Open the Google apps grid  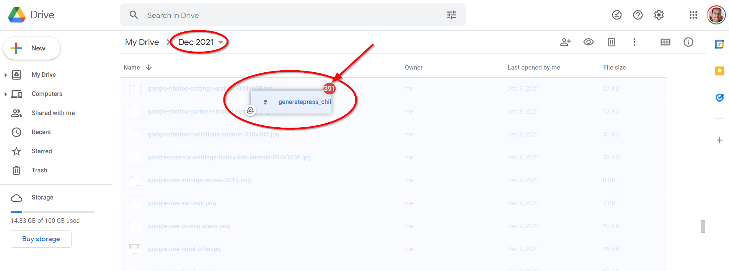coord(693,15)
